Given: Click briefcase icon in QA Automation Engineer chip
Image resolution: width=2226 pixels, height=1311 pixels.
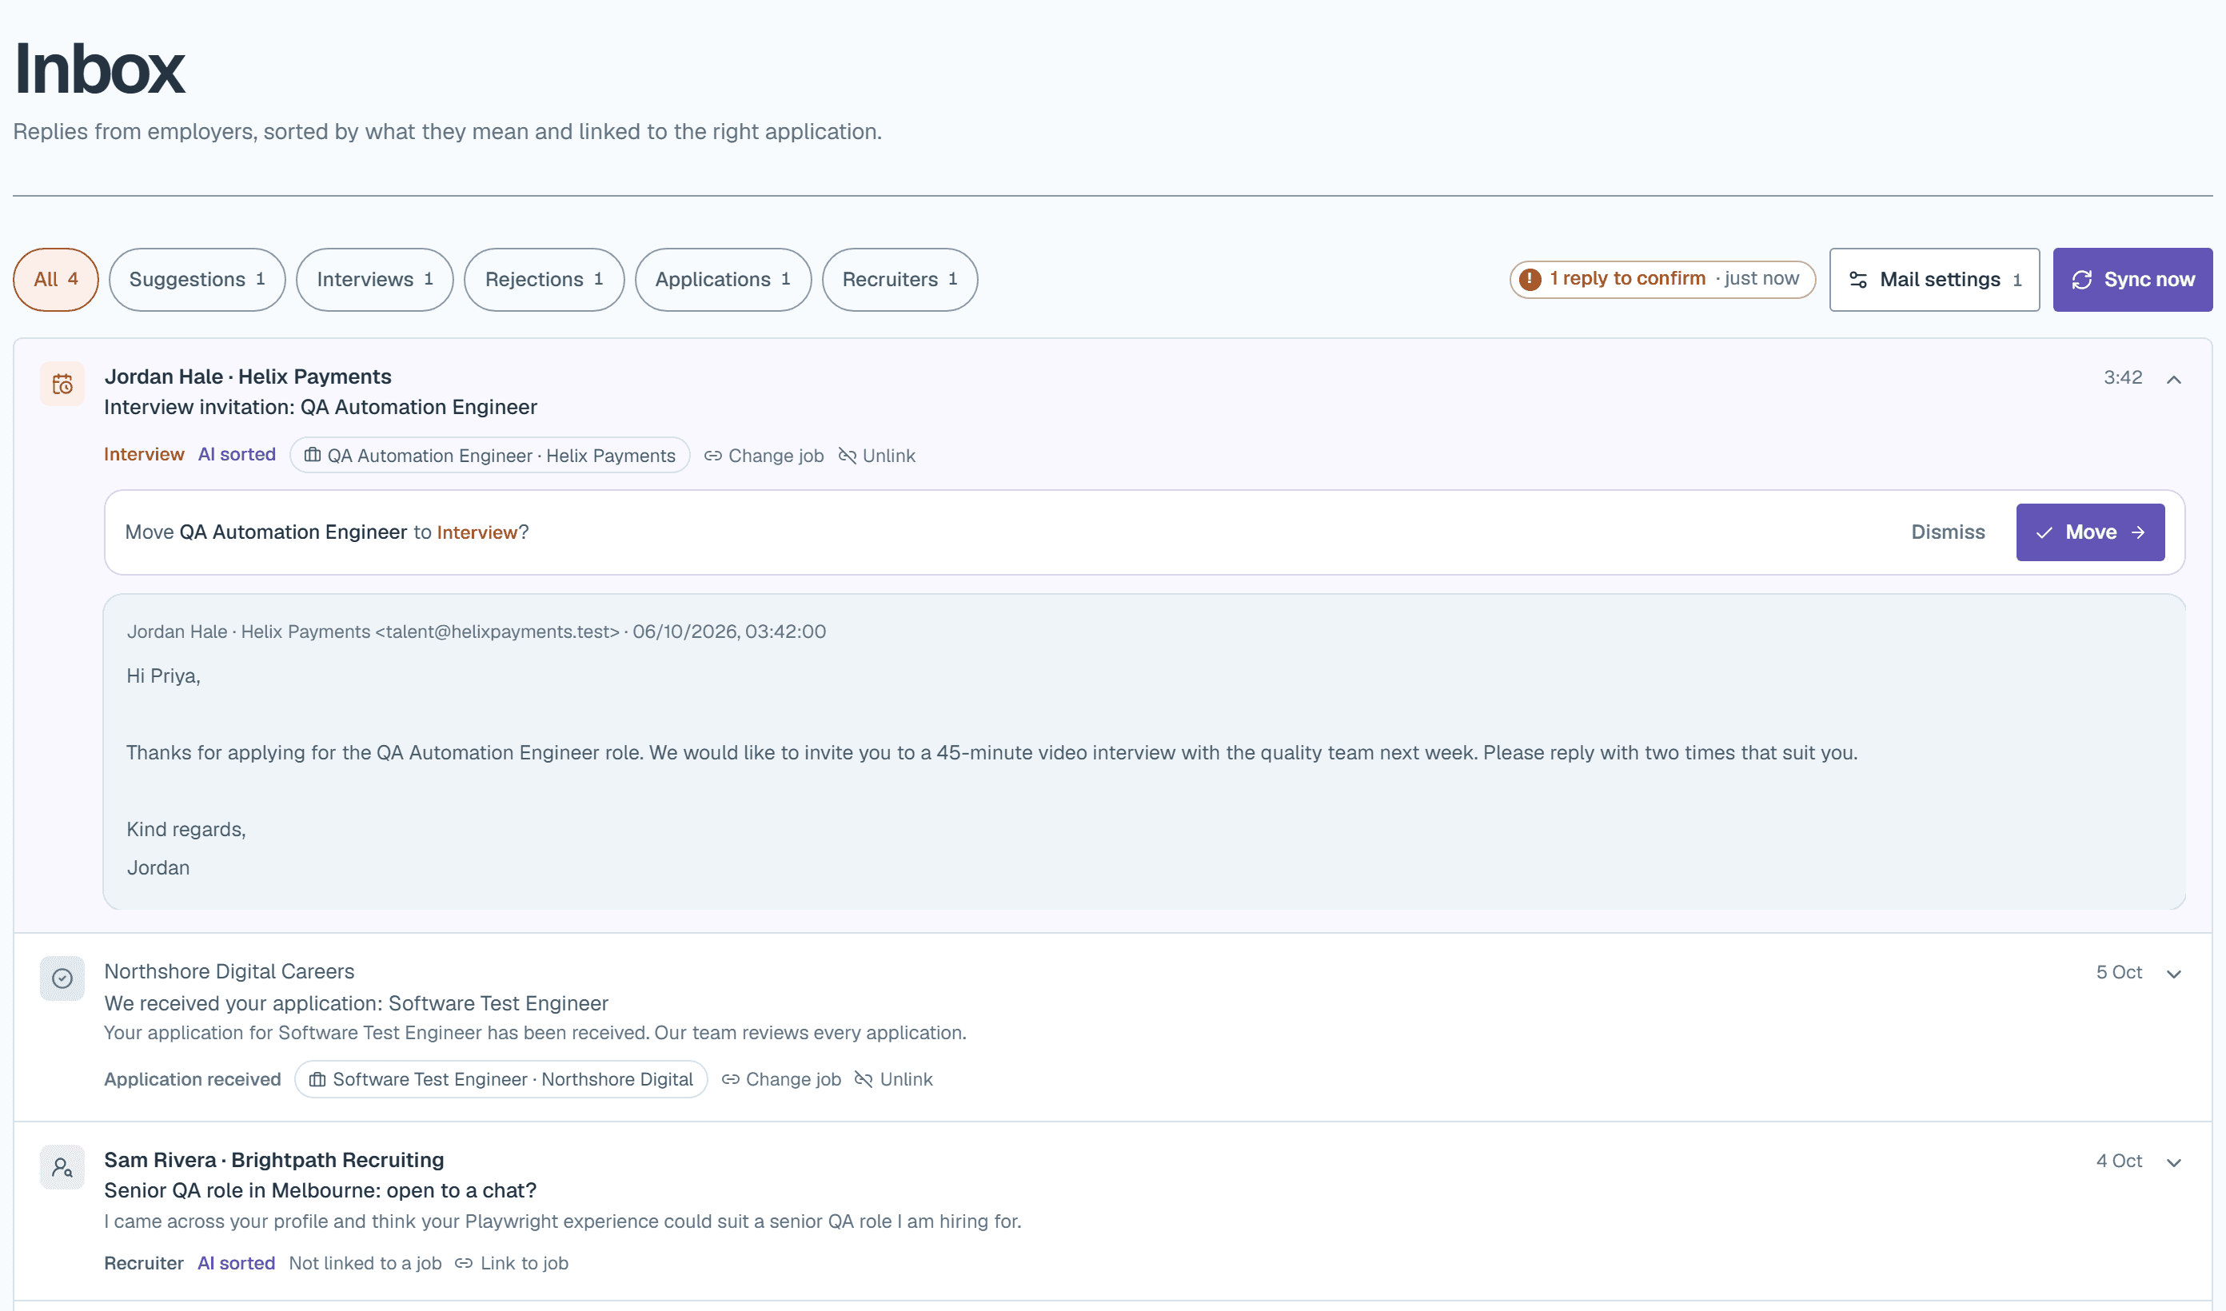Looking at the screenshot, I should pyautogui.click(x=313, y=456).
